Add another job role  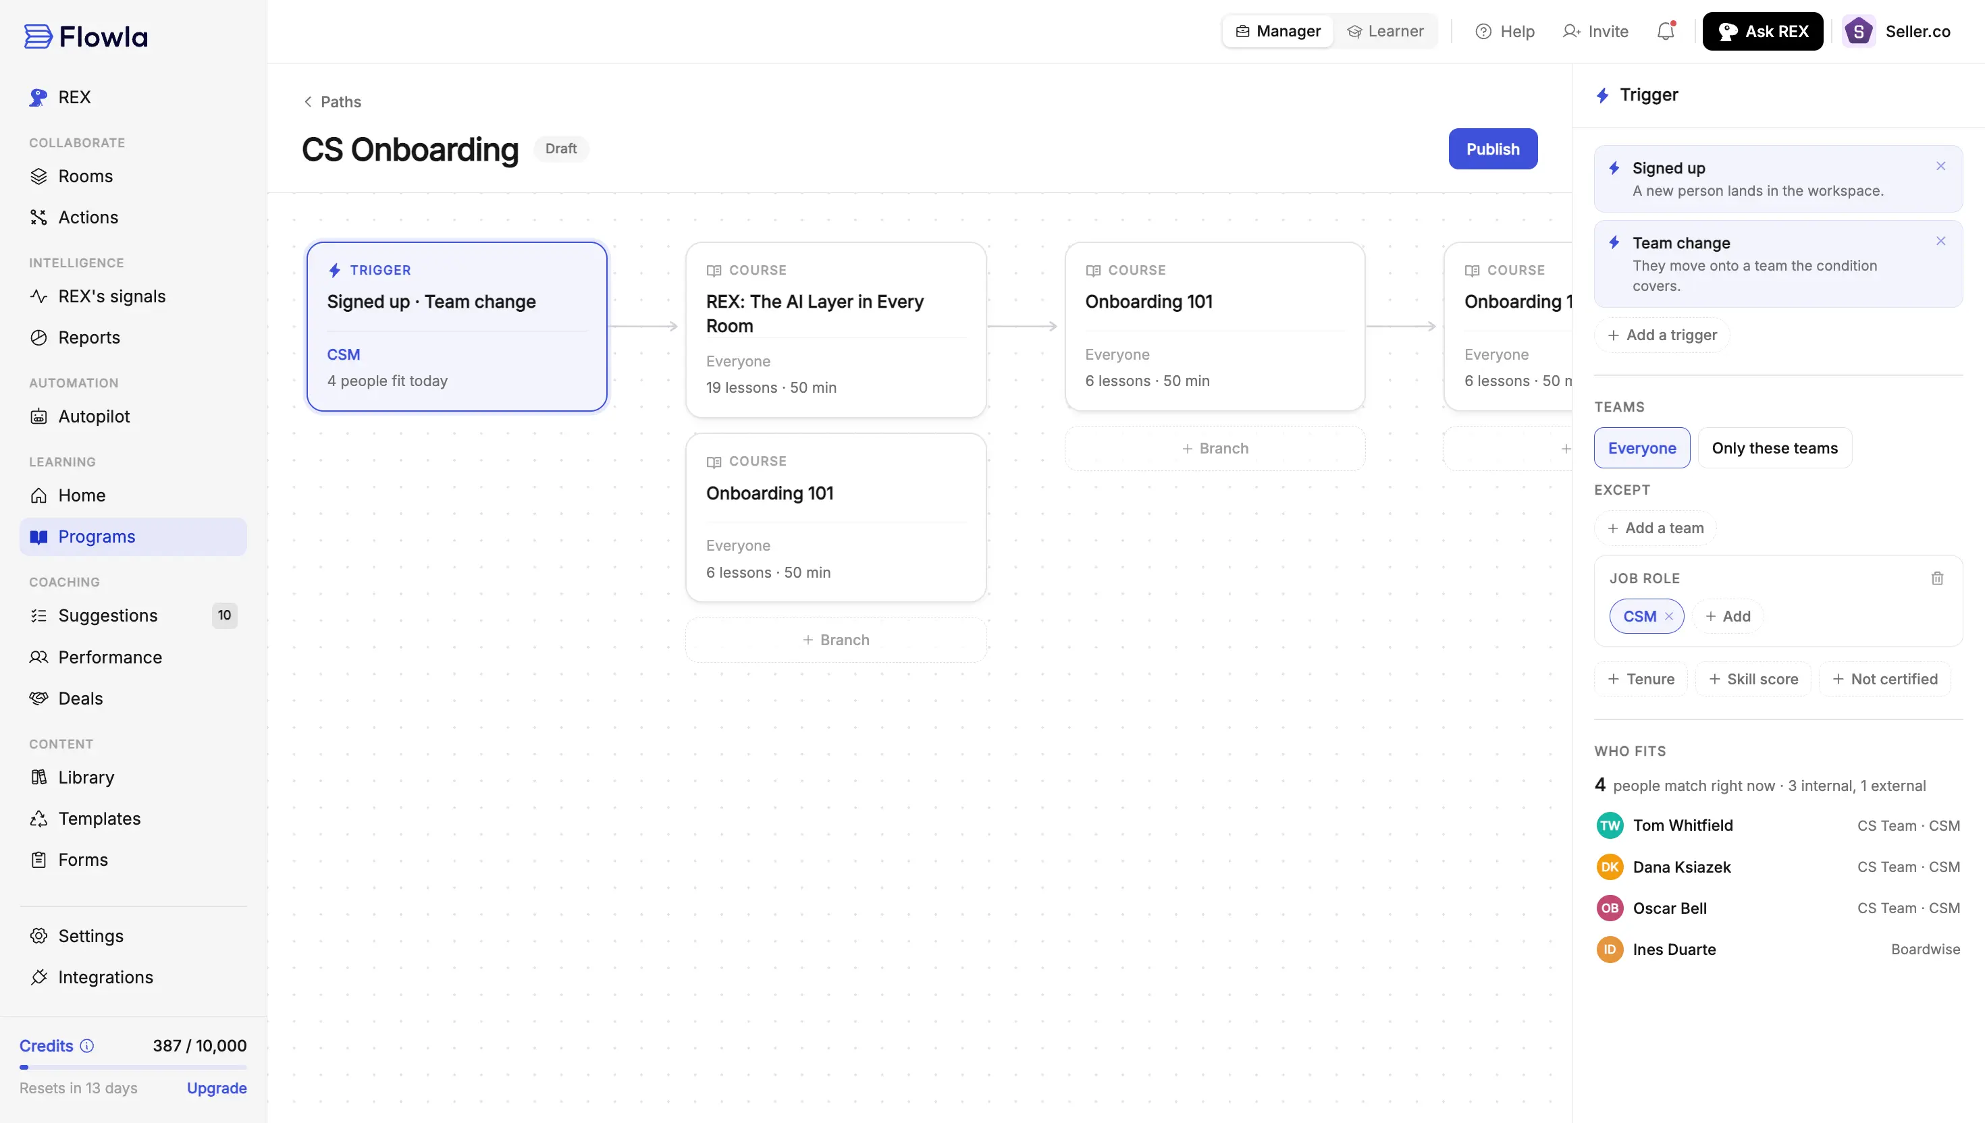point(1727,616)
